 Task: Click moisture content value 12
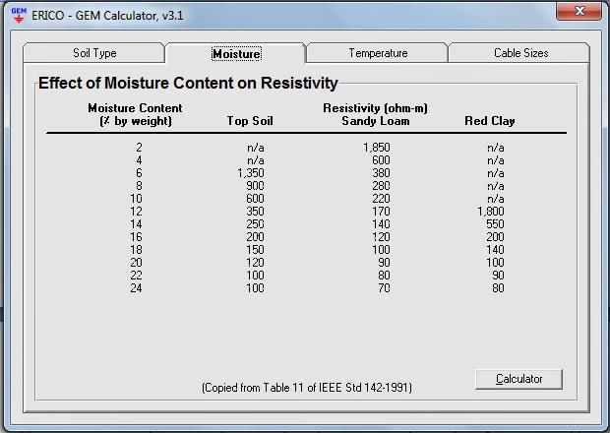[136, 212]
